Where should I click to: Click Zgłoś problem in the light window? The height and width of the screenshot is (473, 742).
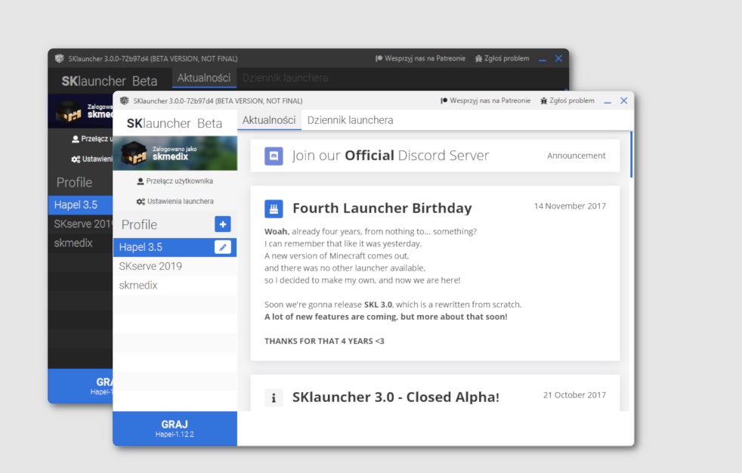click(x=567, y=100)
